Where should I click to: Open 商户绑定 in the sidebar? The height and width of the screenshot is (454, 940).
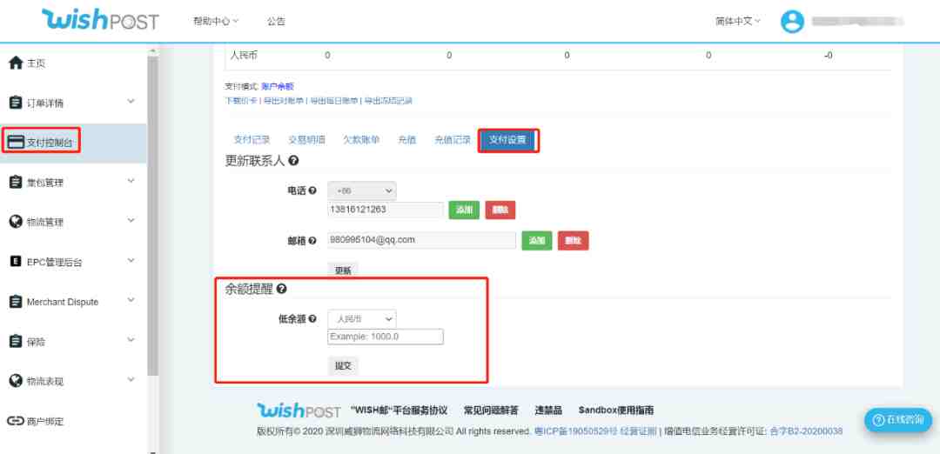(45, 421)
